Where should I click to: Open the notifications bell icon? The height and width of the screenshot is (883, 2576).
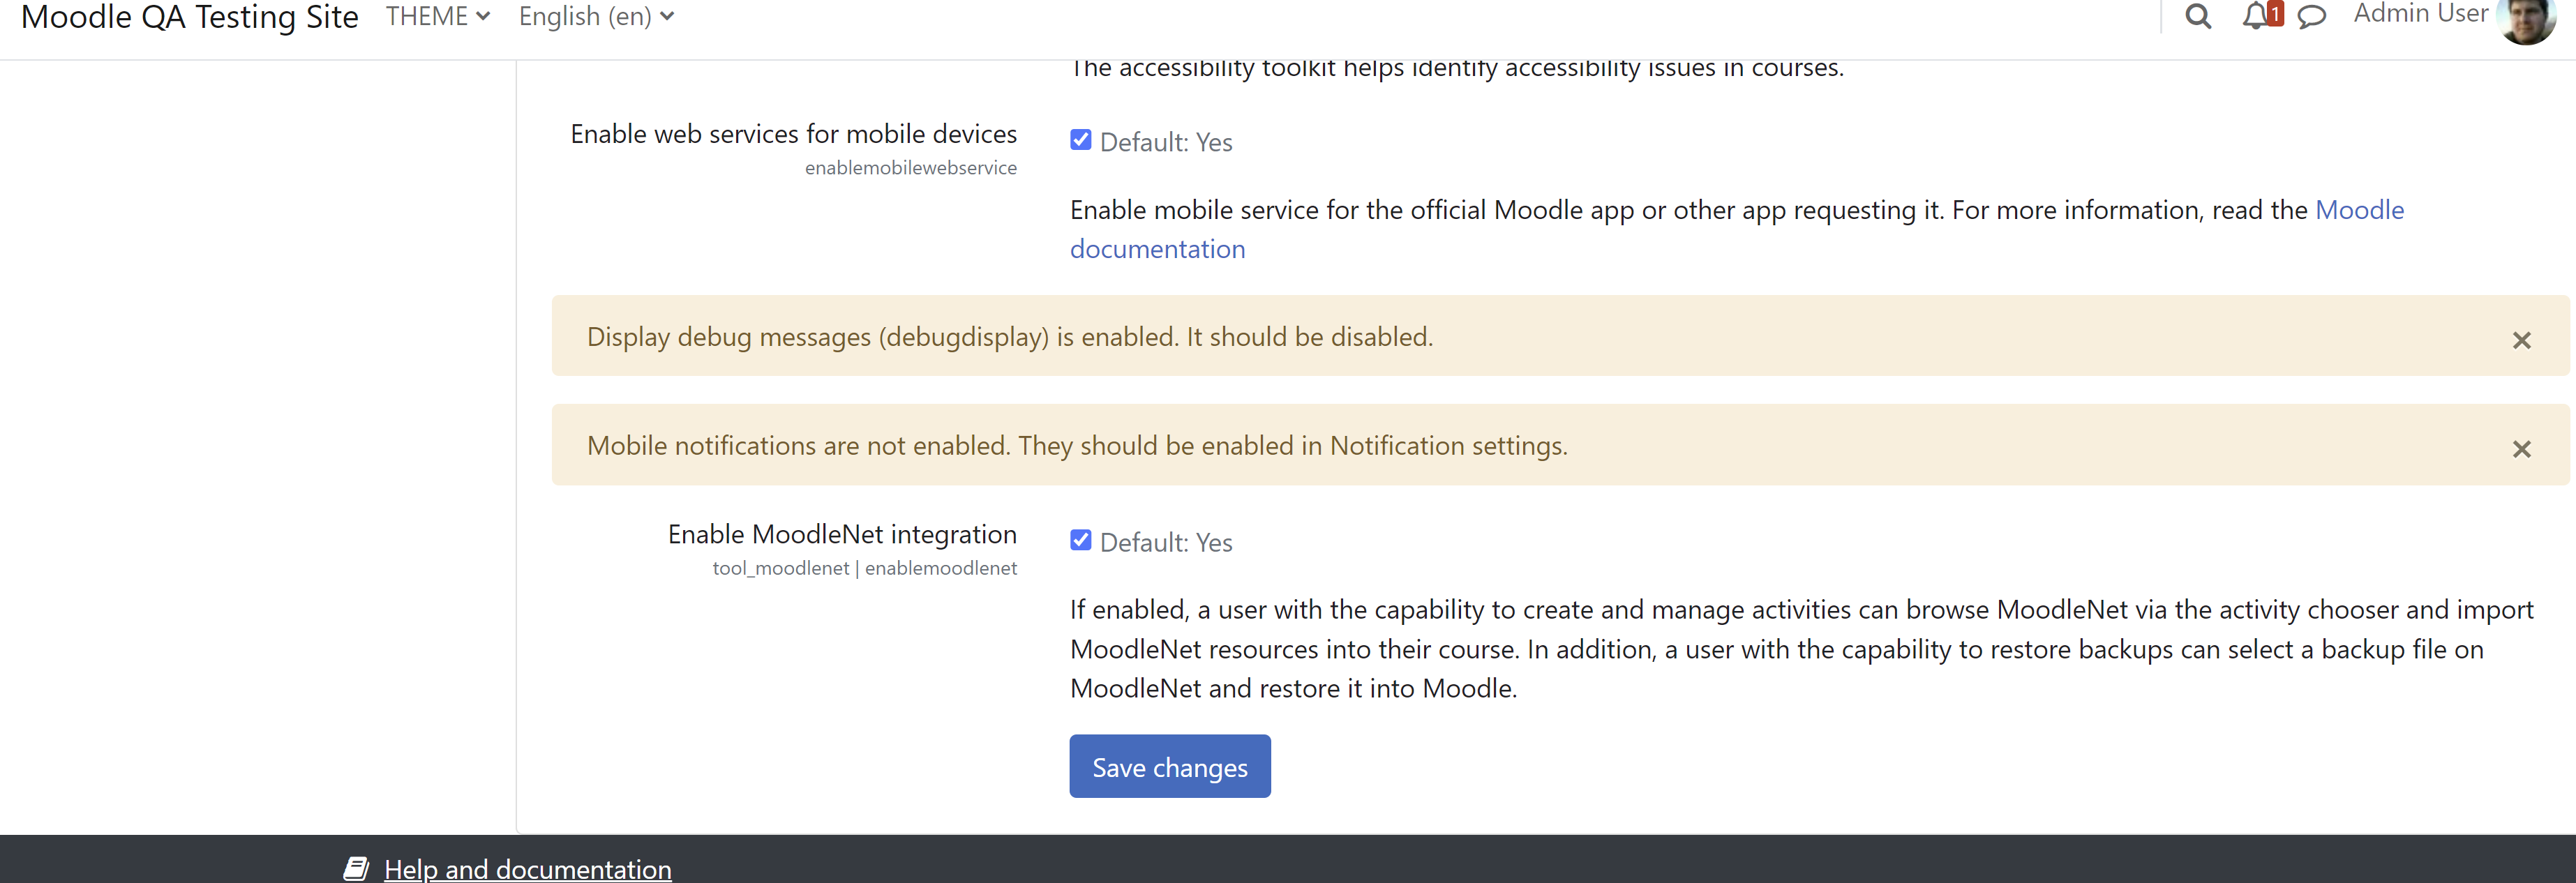tap(2254, 16)
